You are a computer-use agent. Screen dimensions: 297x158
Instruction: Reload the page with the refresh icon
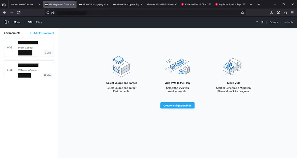tap(18, 13)
